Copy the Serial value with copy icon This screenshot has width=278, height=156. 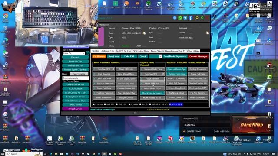[207, 33]
